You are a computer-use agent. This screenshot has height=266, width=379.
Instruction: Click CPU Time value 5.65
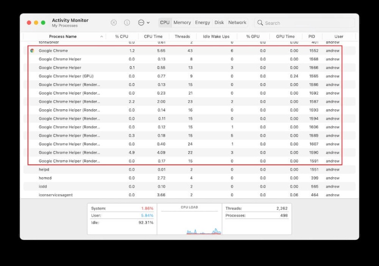[x=161, y=50]
